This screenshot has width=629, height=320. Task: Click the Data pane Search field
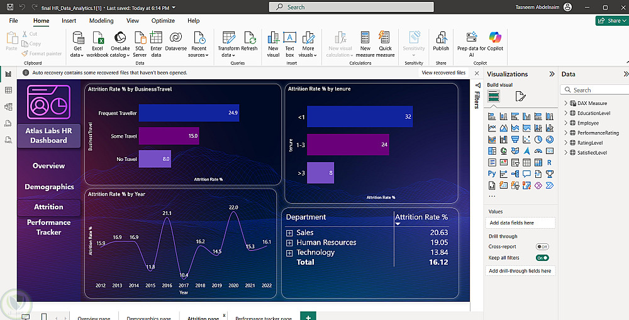[595, 90]
